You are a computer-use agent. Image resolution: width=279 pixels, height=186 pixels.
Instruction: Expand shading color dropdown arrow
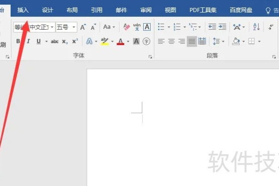(x=244, y=41)
